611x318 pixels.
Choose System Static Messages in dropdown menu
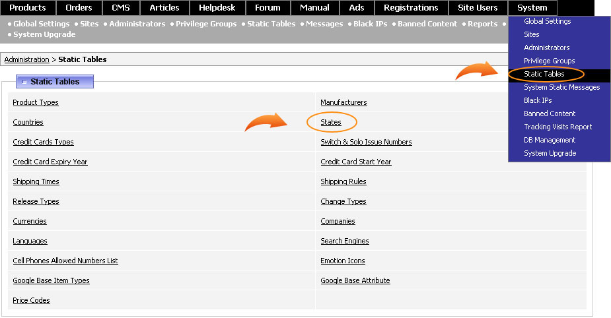(562, 88)
